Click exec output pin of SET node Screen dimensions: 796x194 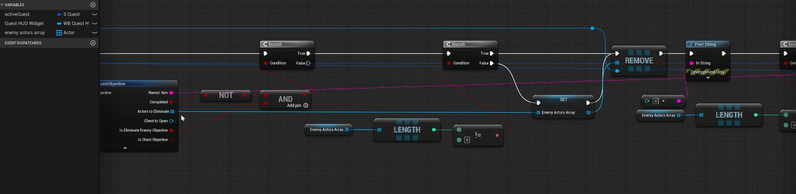(x=588, y=103)
